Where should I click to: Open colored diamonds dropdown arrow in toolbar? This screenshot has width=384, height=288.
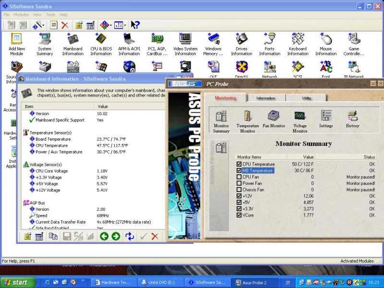point(111,25)
